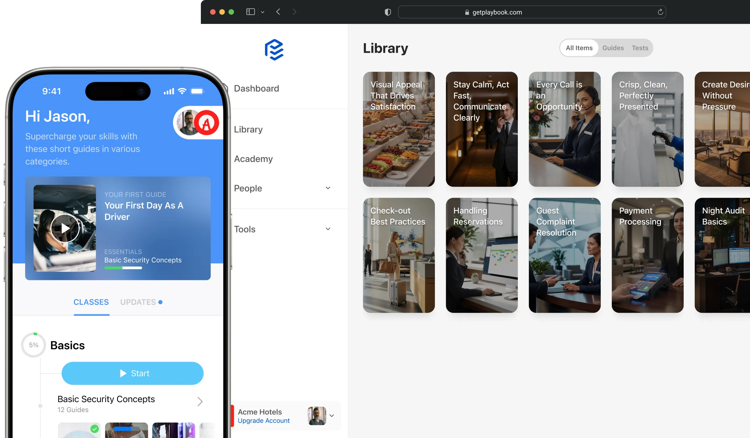This screenshot has width=750, height=438.
Task: Switch the Library filter to Tests
Action: coord(640,48)
